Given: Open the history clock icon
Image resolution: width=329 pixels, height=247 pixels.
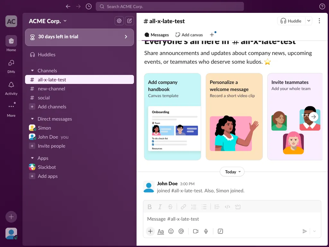Looking at the screenshot, I should [x=89, y=6].
